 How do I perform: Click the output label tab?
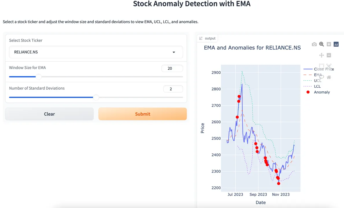(x=207, y=38)
